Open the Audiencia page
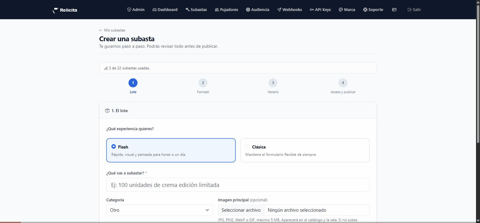 point(258,9)
